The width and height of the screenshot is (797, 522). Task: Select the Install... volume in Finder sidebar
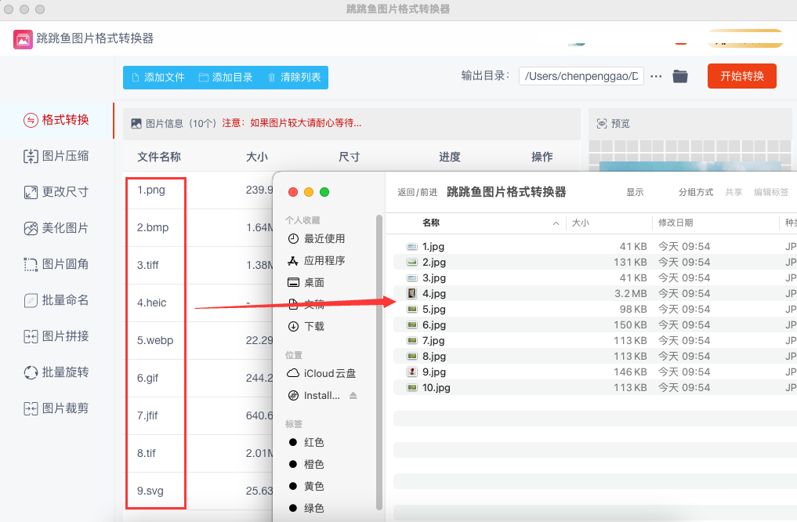click(314, 396)
